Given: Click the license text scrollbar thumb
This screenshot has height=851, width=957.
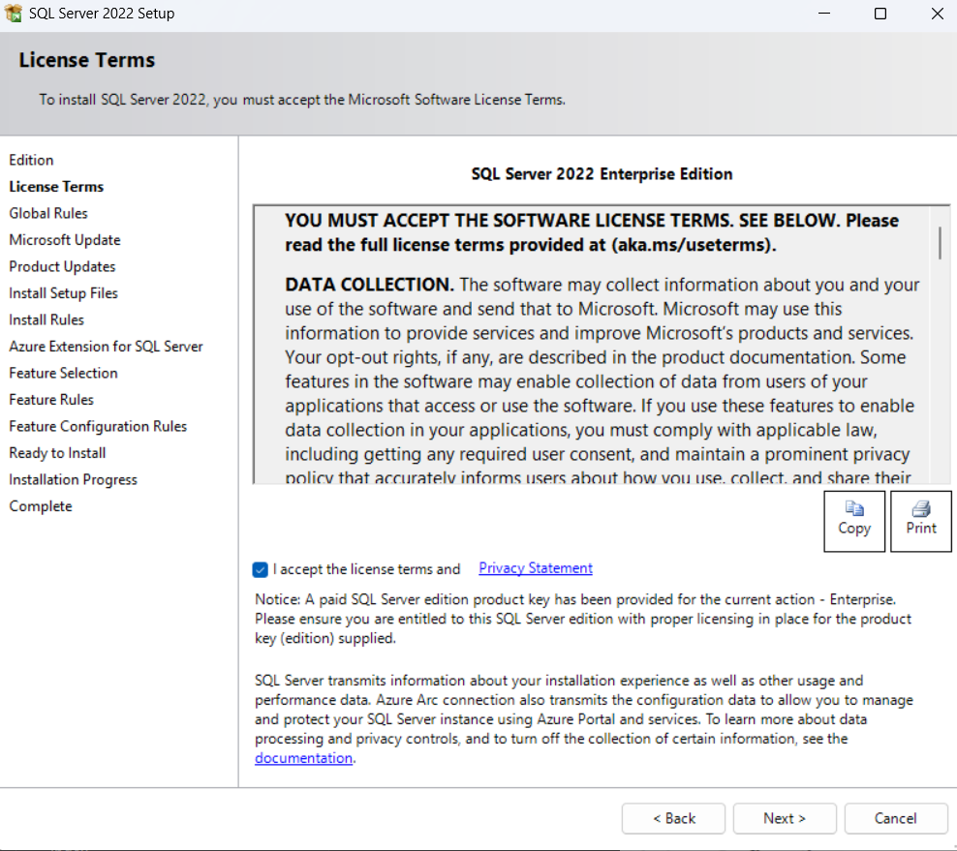Looking at the screenshot, I should point(940,242).
